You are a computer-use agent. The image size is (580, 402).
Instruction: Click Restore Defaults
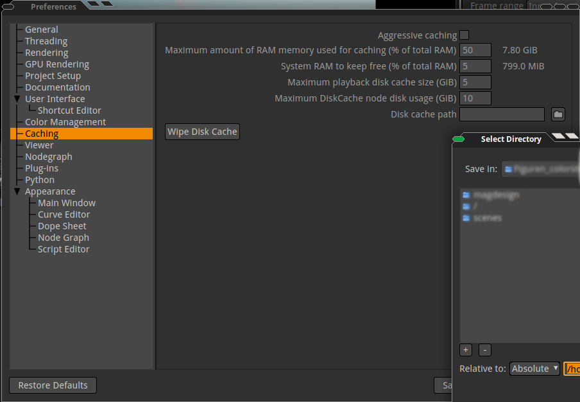click(53, 385)
